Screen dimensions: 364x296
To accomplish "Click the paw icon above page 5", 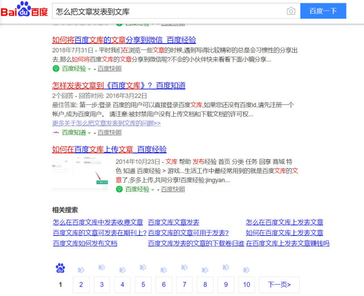I will pyautogui.click(x=143, y=267).
